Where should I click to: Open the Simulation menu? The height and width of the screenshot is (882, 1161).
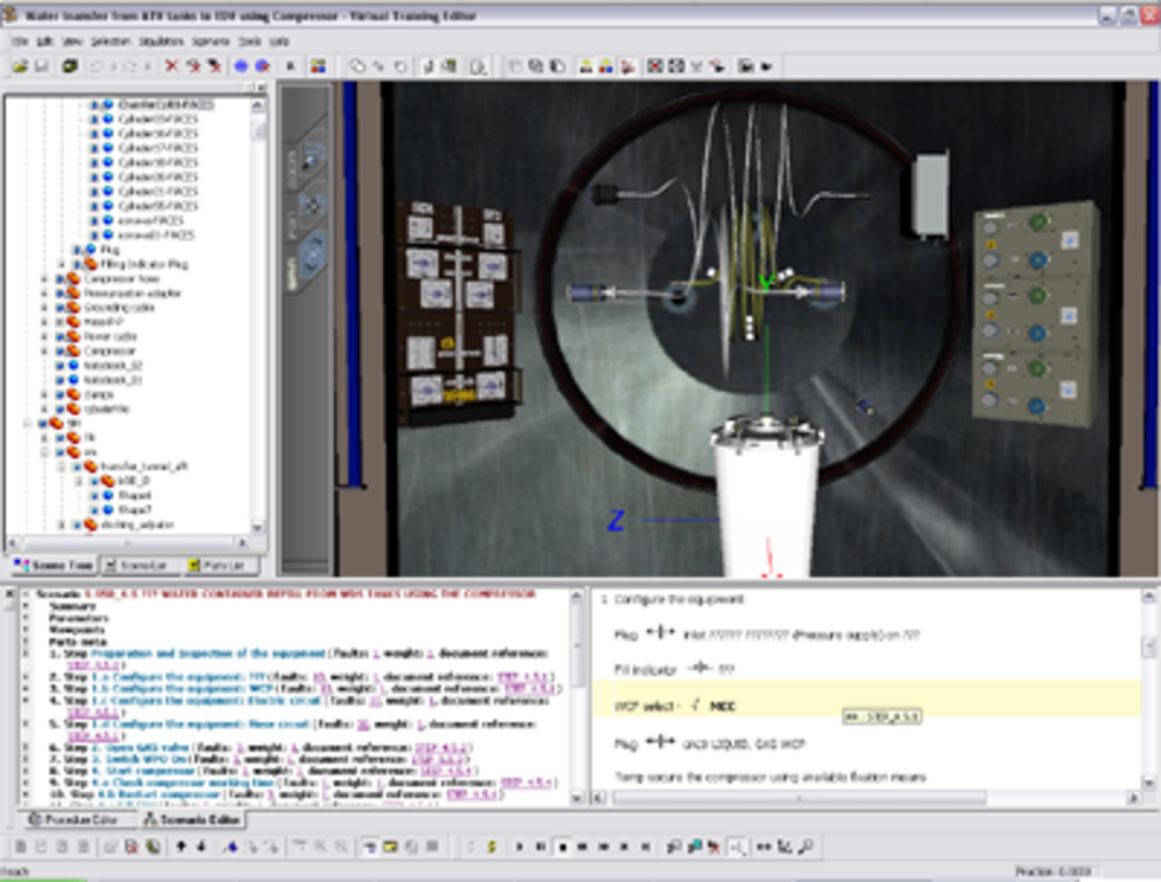pyautogui.click(x=160, y=41)
